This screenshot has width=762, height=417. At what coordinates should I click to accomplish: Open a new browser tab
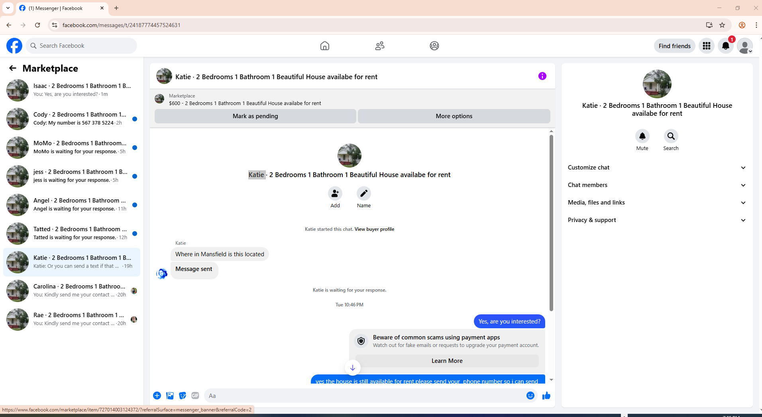pyautogui.click(x=116, y=8)
